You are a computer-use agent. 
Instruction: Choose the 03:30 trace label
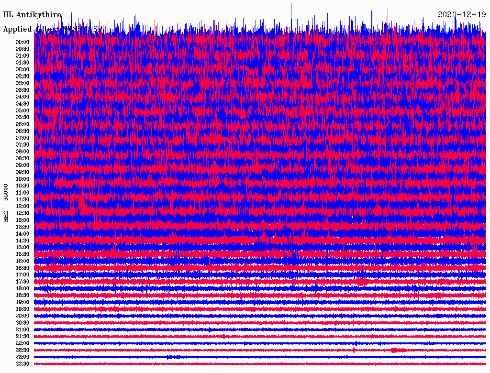(x=22, y=90)
